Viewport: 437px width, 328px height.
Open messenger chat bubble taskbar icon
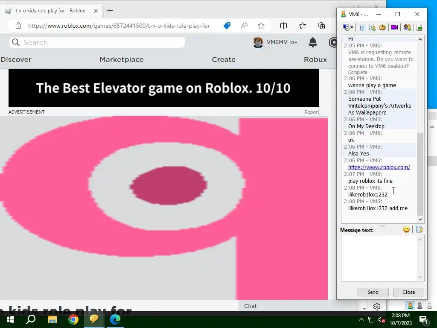[x=94, y=319]
